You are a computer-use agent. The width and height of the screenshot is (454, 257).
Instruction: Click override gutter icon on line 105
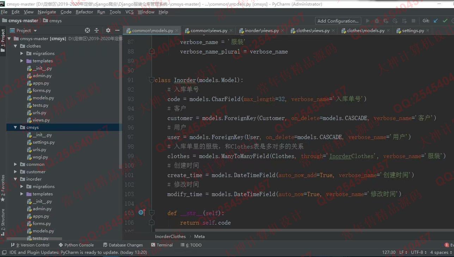[141, 213]
